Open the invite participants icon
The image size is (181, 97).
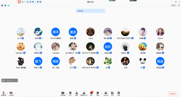[77, 94]
